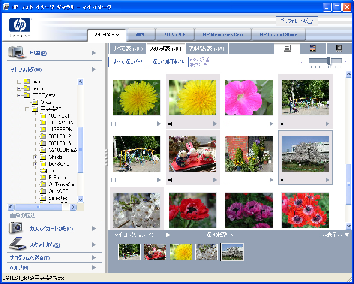
Task: Click the すべて選択 button
Action: pyautogui.click(x=127, y=62)
